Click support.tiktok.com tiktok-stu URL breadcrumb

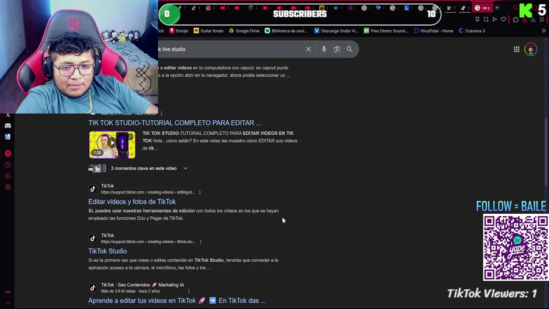tap(148, 242)
